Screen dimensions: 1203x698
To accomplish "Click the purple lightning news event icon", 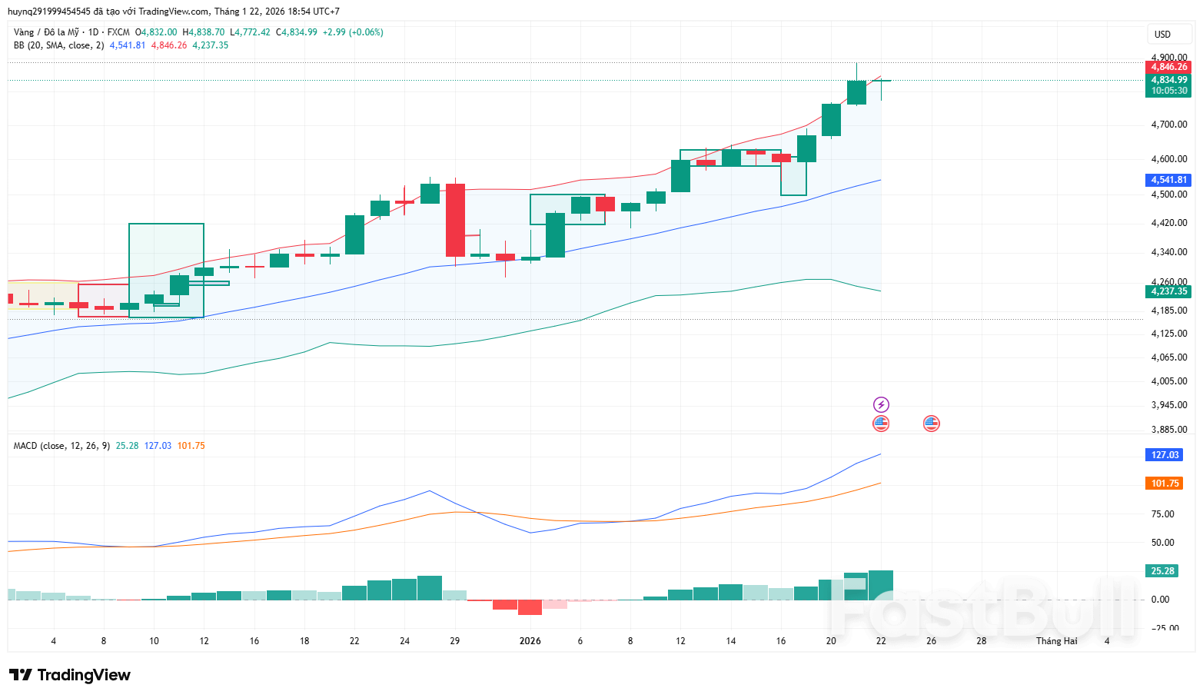I will pos(881,404).
